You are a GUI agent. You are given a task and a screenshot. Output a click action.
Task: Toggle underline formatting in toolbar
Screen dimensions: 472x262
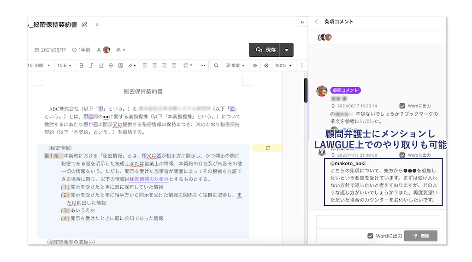click(x=101, y=65)
